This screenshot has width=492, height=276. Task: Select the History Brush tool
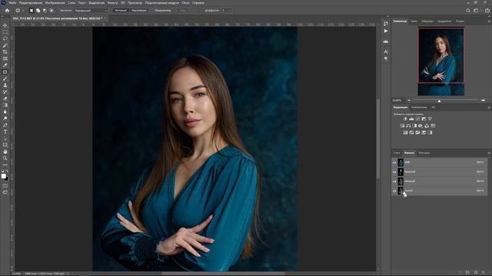point(5,92)
